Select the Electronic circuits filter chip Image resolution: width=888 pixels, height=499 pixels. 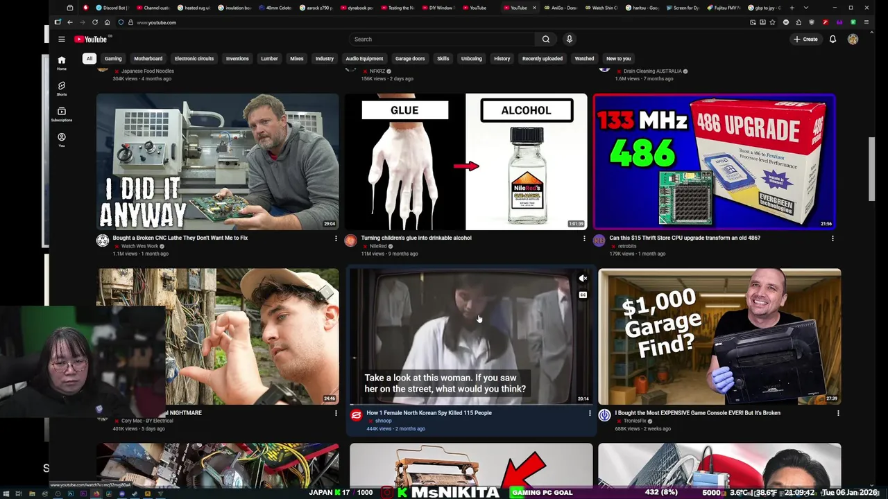point(194,59)
